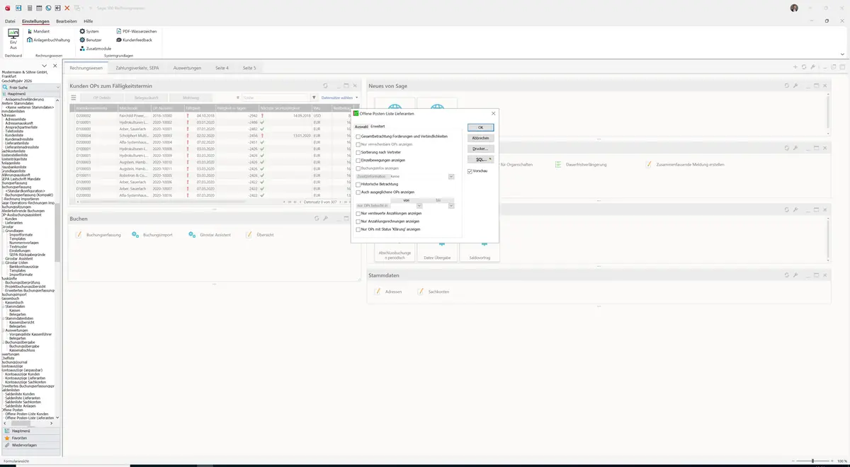This screenshot has width=850, height=467.
Task: Confirm the dialog with OK
Action: tap(480, 127)
